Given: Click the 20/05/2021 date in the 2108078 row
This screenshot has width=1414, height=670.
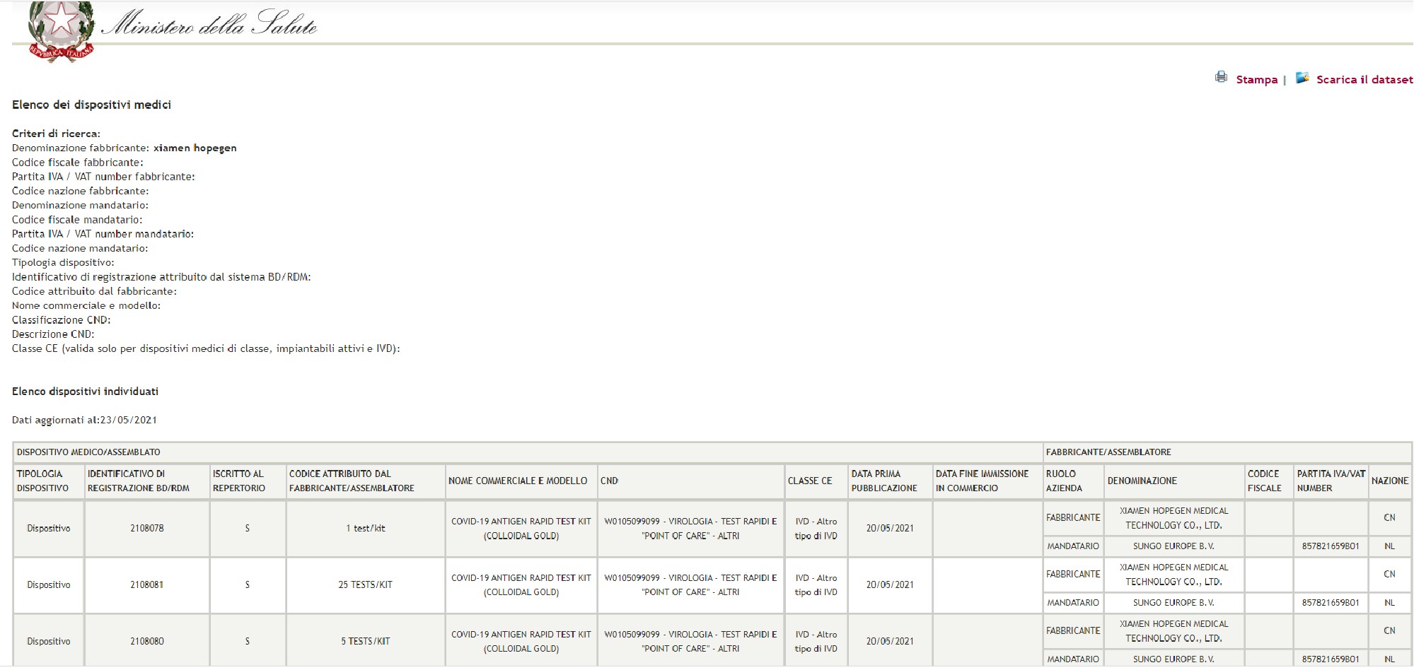Looking at the screenshot, I should pos(890,529).
